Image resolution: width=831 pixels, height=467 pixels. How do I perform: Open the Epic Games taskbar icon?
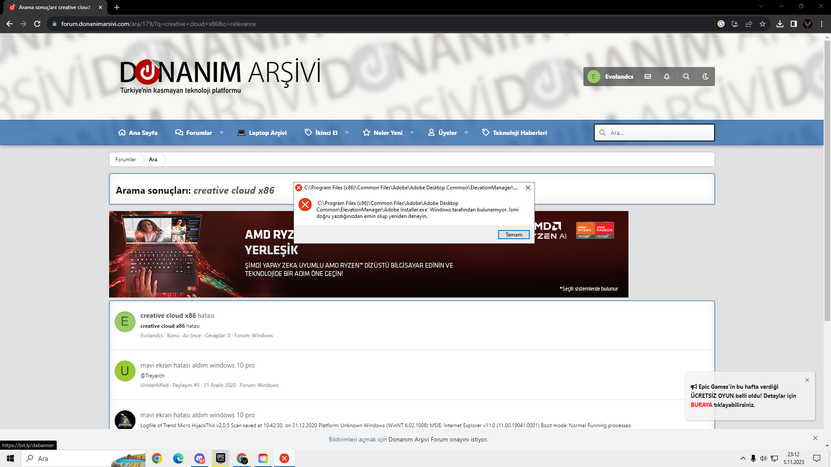pos(221,458)
